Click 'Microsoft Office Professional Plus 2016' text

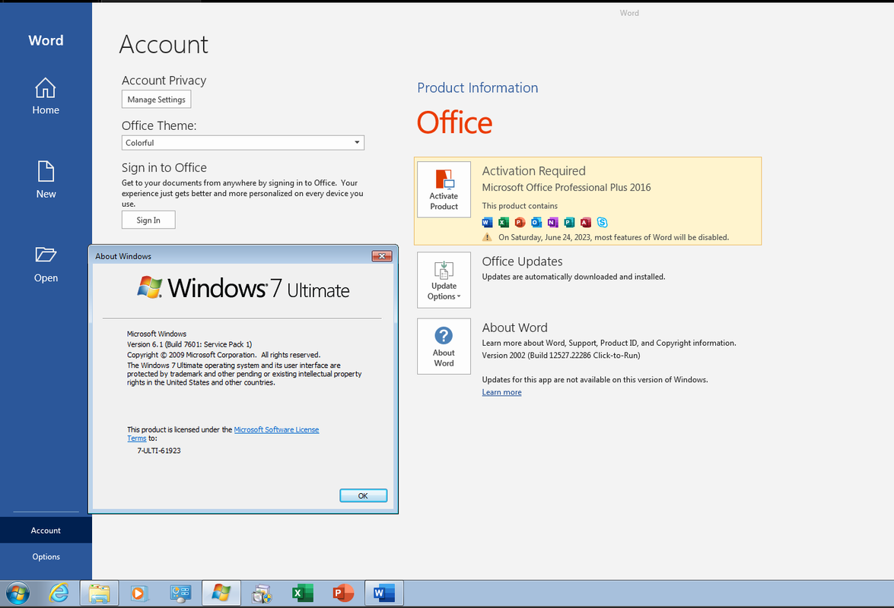(566, 187)
